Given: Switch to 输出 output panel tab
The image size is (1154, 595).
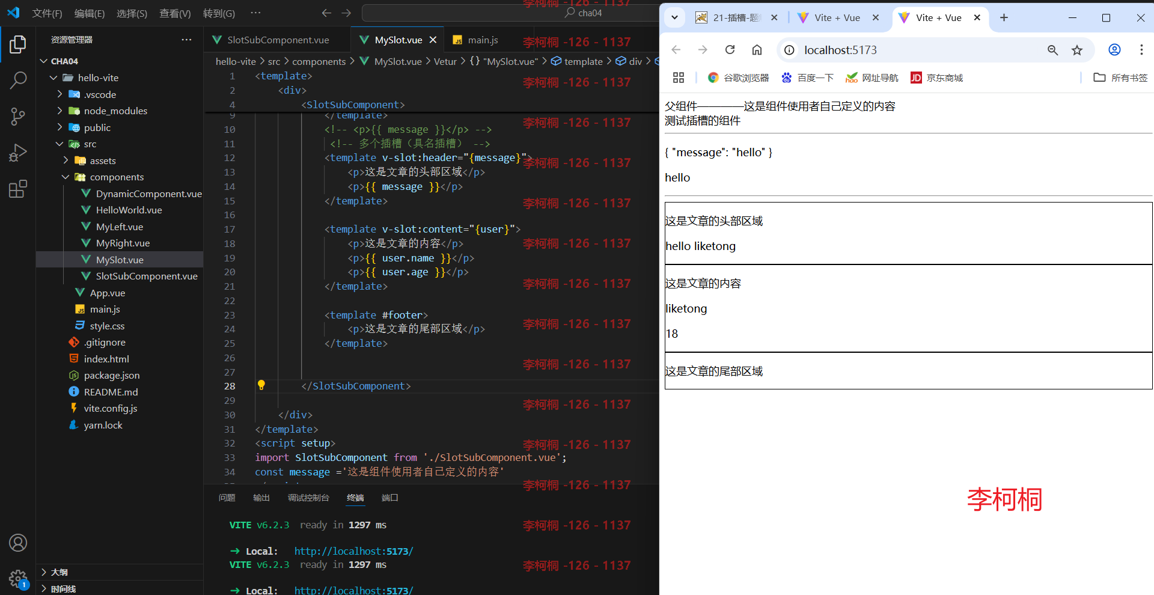Looking at the screenshot, I should [x=261, y=498].
